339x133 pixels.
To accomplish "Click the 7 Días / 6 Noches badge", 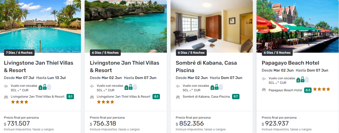I will point(19,53).
